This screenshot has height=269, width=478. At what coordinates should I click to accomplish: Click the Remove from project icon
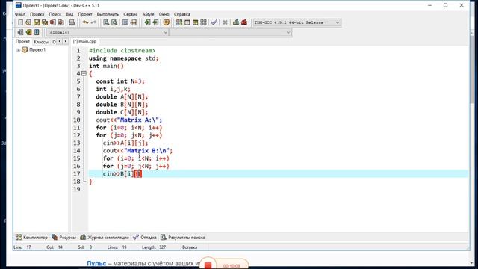[x=155, y=22]
